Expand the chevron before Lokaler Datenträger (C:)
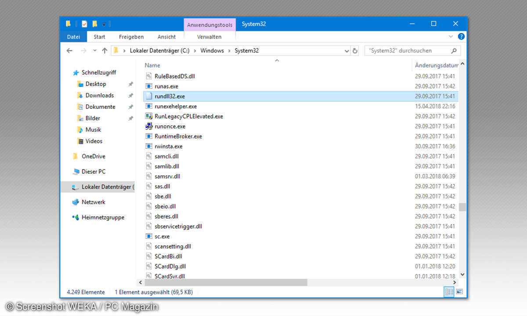This screenshot has height=316, width=527. click(x=124, y=50)
